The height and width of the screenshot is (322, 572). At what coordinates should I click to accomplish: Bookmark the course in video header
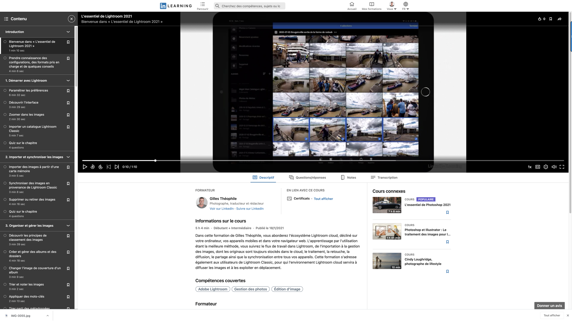[x=550, y=19]
